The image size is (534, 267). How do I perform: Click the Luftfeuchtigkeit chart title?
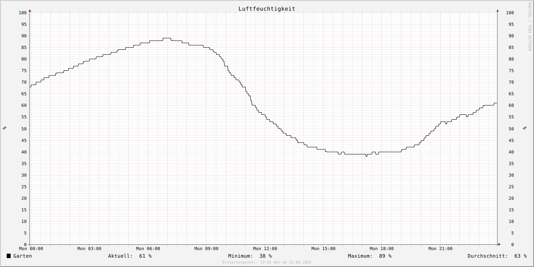(267, 8)
